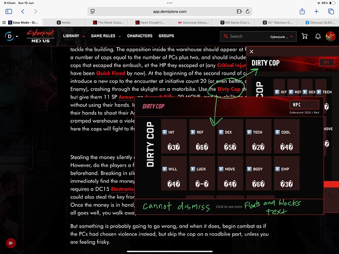Screen dimensions: 339x254
Task: Roll COOL stat icon in popup
Action: (x=277, y=132)
